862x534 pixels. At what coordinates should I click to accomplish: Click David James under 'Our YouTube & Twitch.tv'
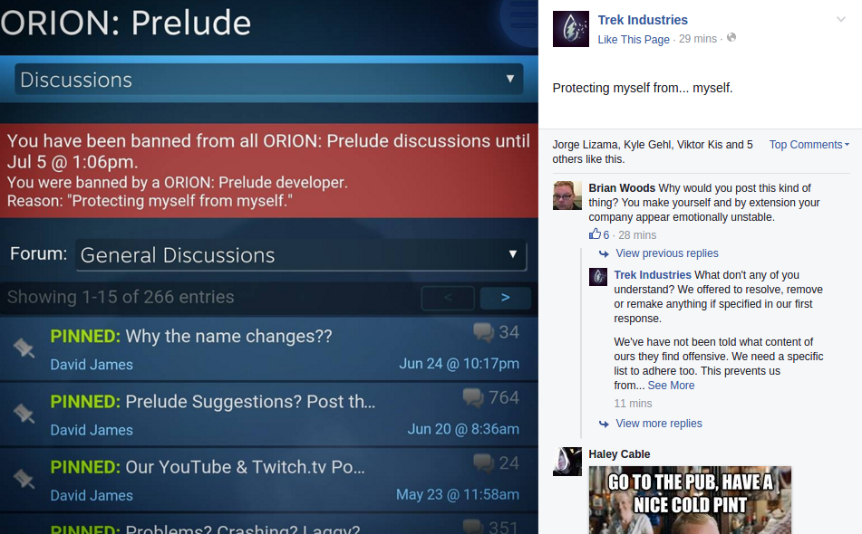(92, 495)
